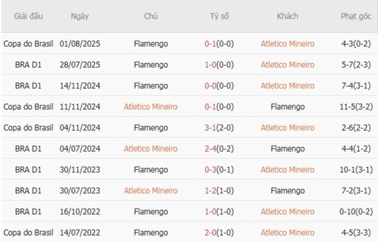Click Copa do Brasil in 01/08/2025 row

[x=28, y=44]
